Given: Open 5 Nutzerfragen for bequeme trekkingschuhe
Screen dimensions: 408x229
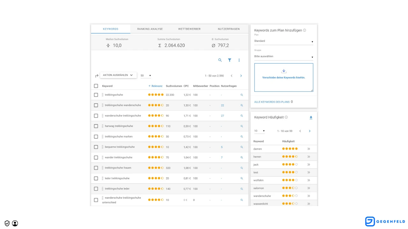Looking at the screenshot, I should click(x=222, y=147).
